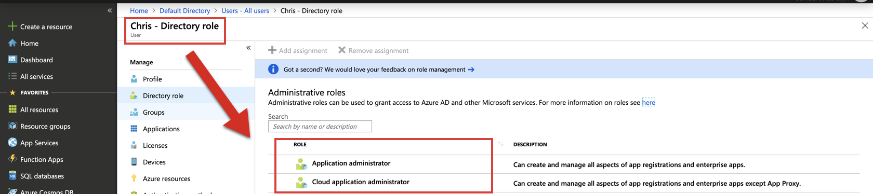Collapse the left Azure sidebar

110,10
